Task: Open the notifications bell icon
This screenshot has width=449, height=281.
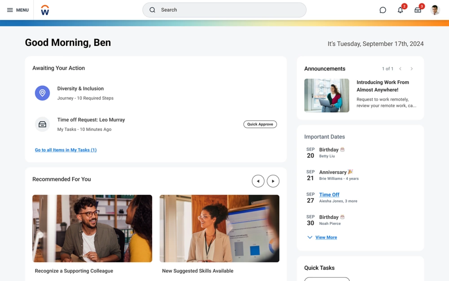Action: [401, 10]
